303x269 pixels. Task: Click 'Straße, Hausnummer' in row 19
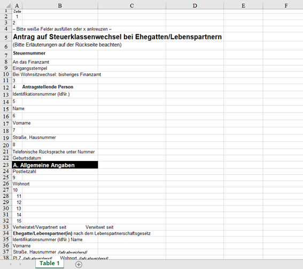tap(34, 137)
